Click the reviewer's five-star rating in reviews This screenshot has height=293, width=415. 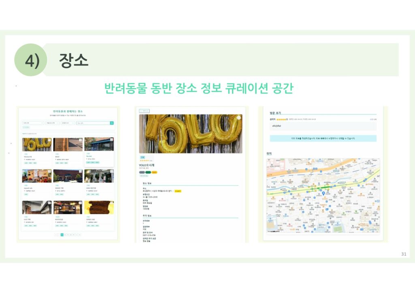point(282,119)
